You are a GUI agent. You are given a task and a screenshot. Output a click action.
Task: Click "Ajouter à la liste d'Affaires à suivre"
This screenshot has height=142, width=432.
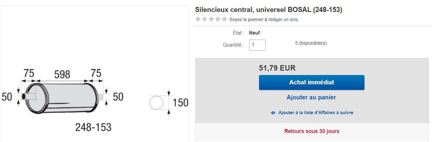(316, 113)
